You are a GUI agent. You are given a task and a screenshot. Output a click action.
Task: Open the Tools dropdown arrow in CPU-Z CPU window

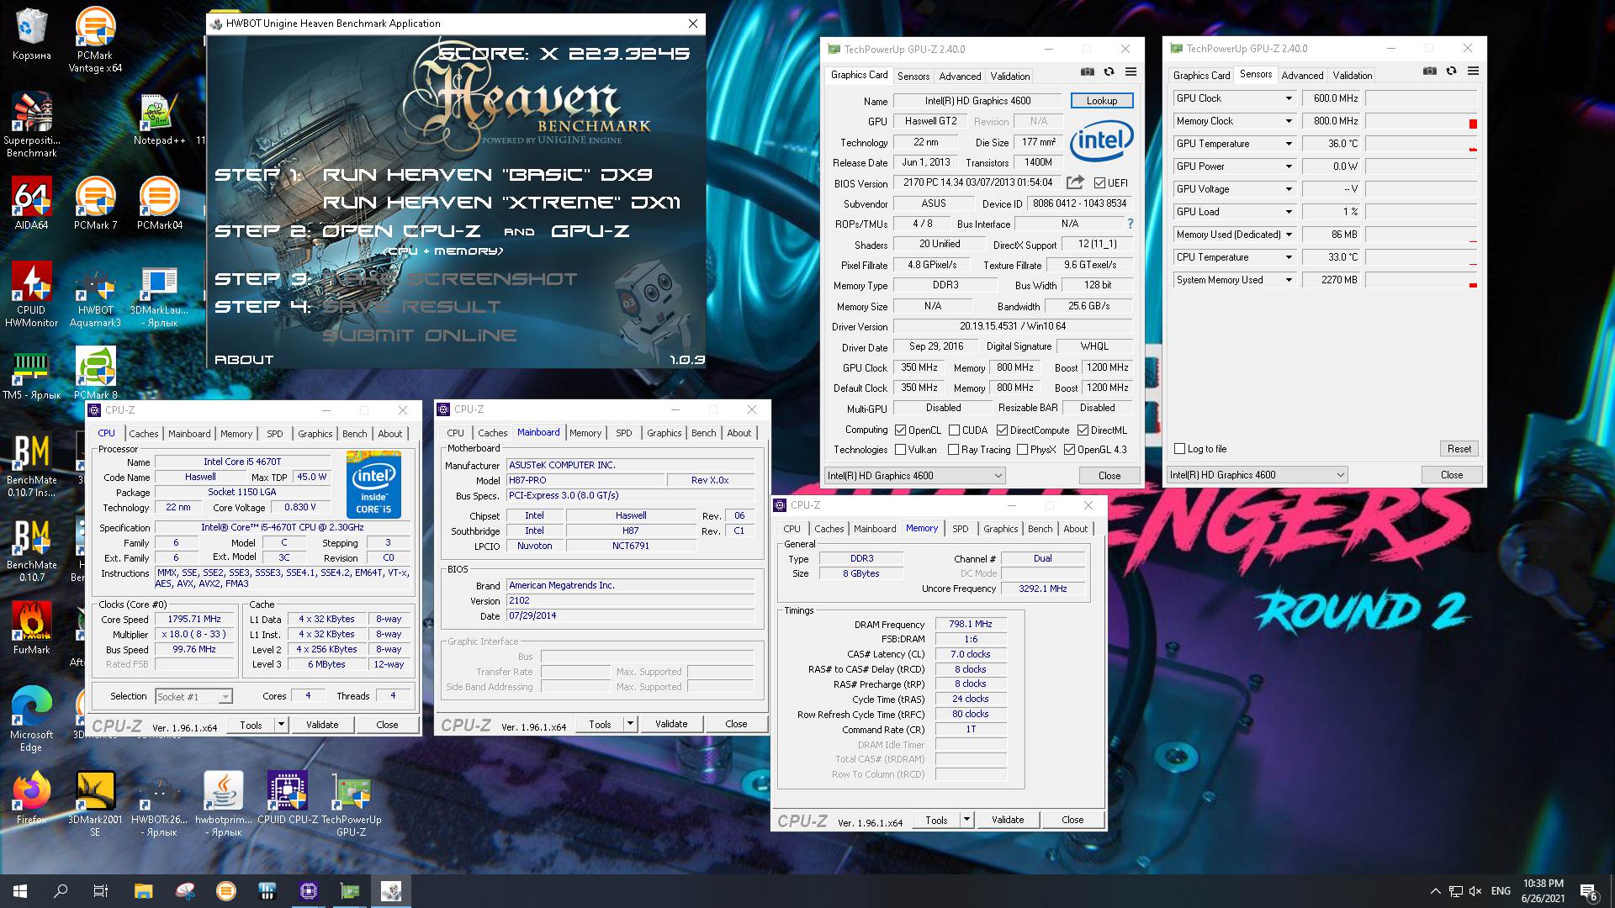pos(281,725)
